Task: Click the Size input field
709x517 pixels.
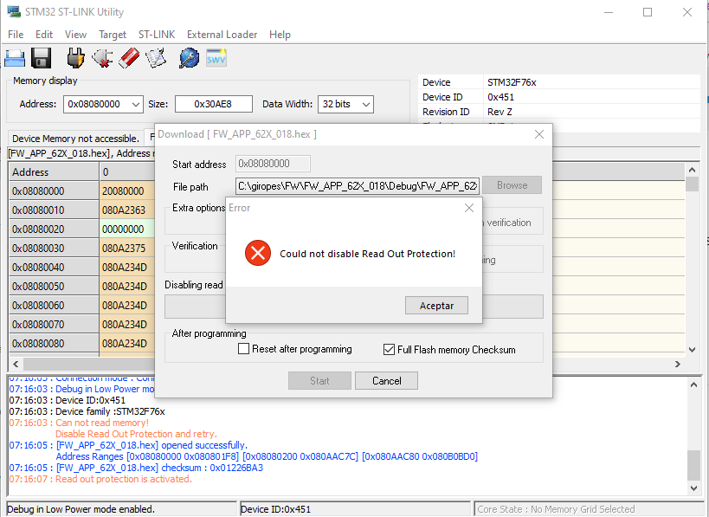Action: pyautogui.click(x=214, y=104)
